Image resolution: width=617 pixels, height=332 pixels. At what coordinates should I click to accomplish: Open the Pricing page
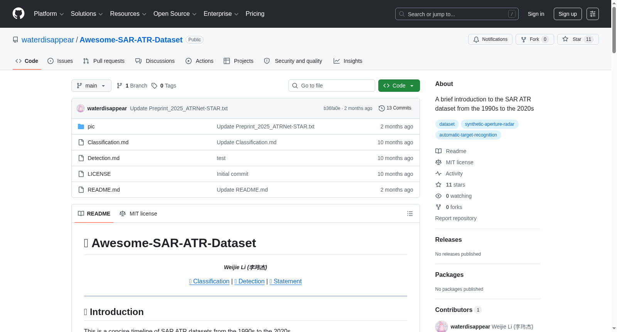point(255,14)
